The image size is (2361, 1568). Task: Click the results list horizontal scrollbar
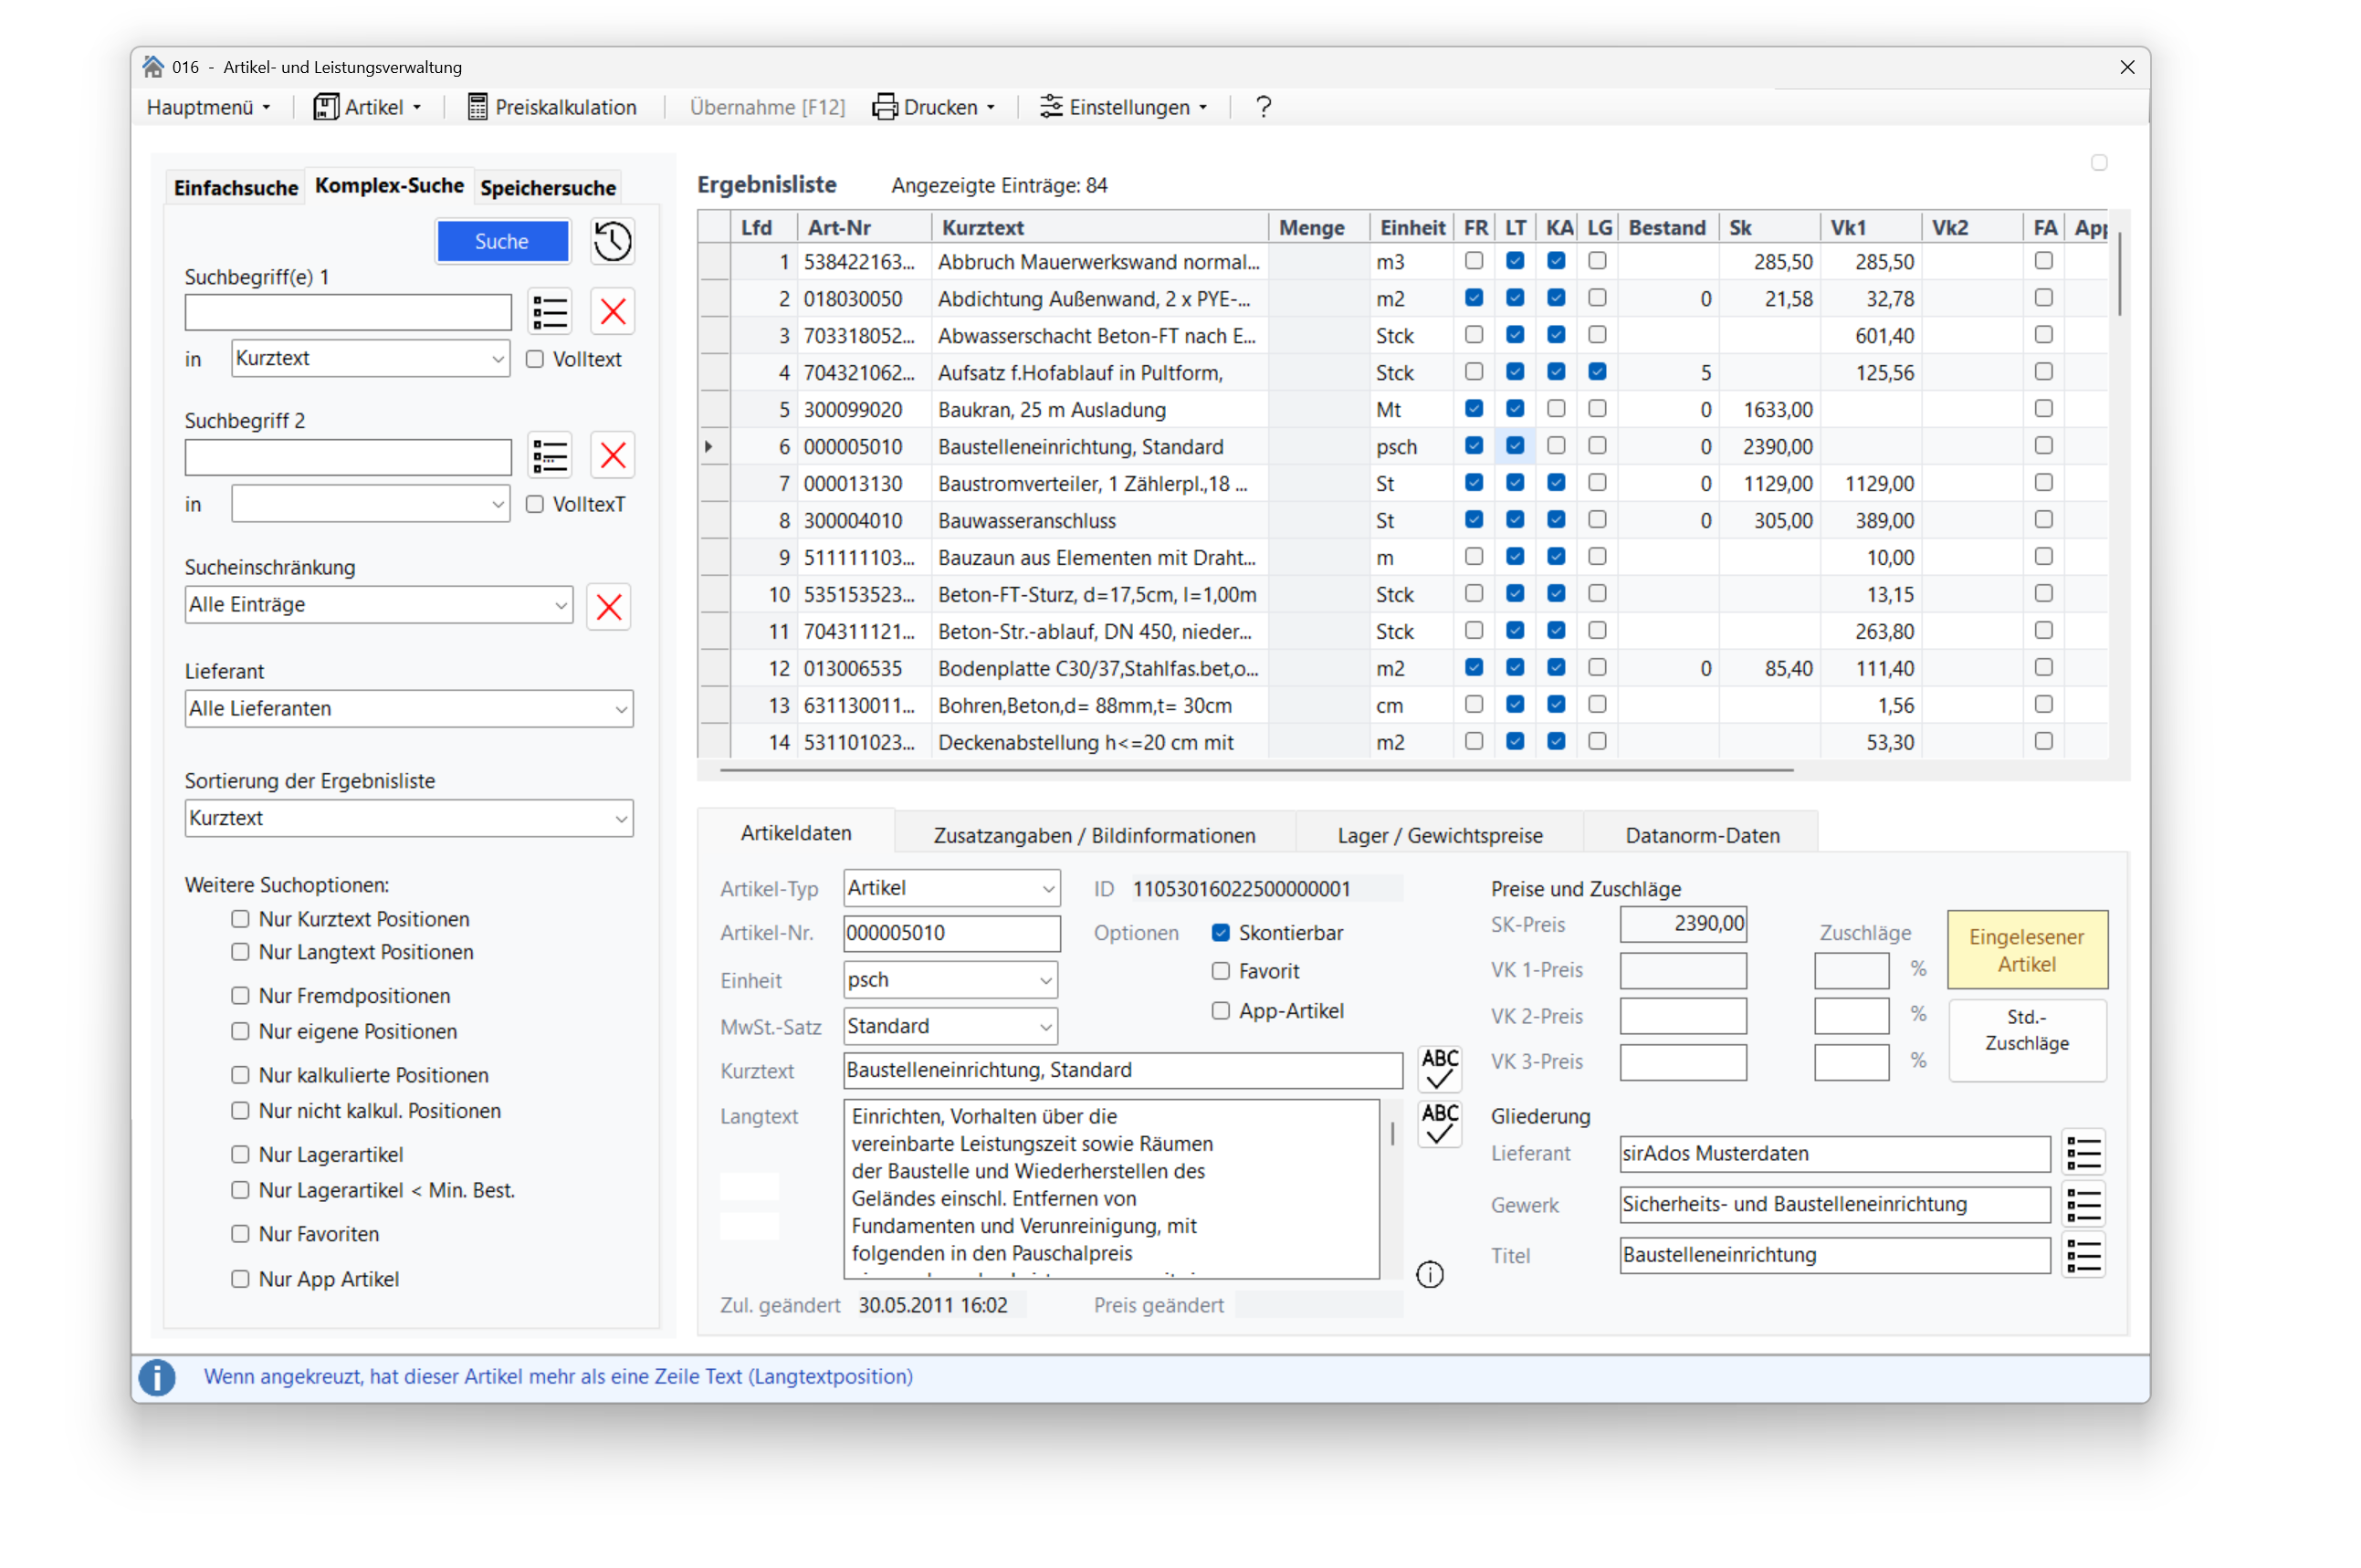coord(1255,771)
